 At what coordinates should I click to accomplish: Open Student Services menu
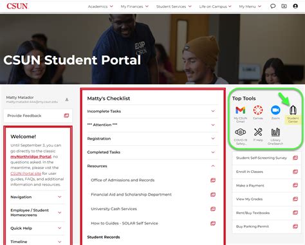pyautogui.click(x=174, y=6)
